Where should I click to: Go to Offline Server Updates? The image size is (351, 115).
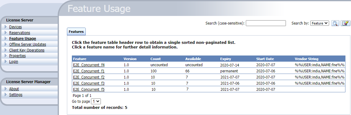pyautogui.click(x=27, y=44)
